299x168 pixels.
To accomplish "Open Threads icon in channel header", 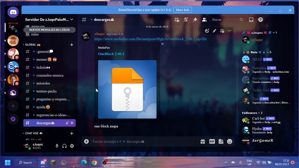I will click(177, 20).
